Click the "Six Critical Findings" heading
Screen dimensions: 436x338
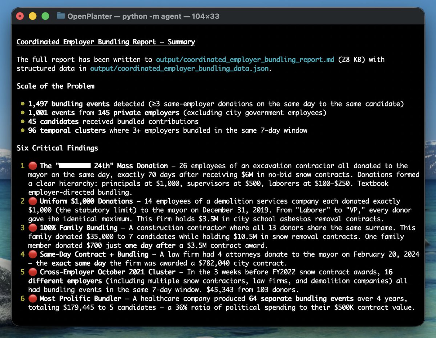pyautogui.click(x=57, y=148)
